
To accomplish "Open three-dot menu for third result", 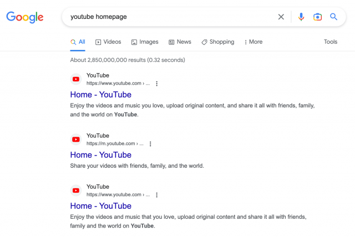I will coord(157,195).
